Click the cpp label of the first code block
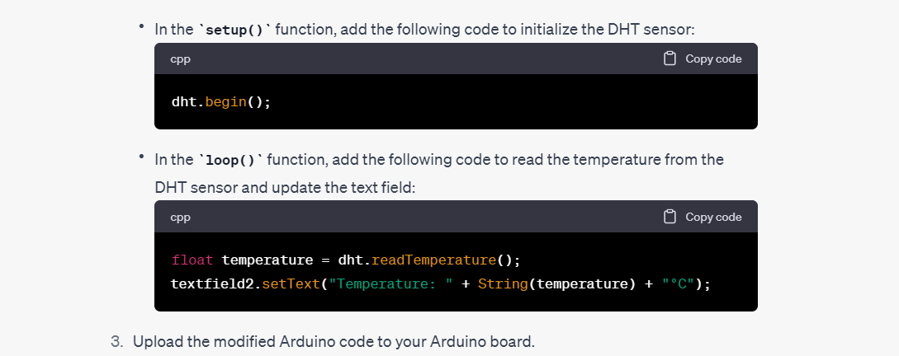This screenshot has width=899, height=356. [180, 59]
